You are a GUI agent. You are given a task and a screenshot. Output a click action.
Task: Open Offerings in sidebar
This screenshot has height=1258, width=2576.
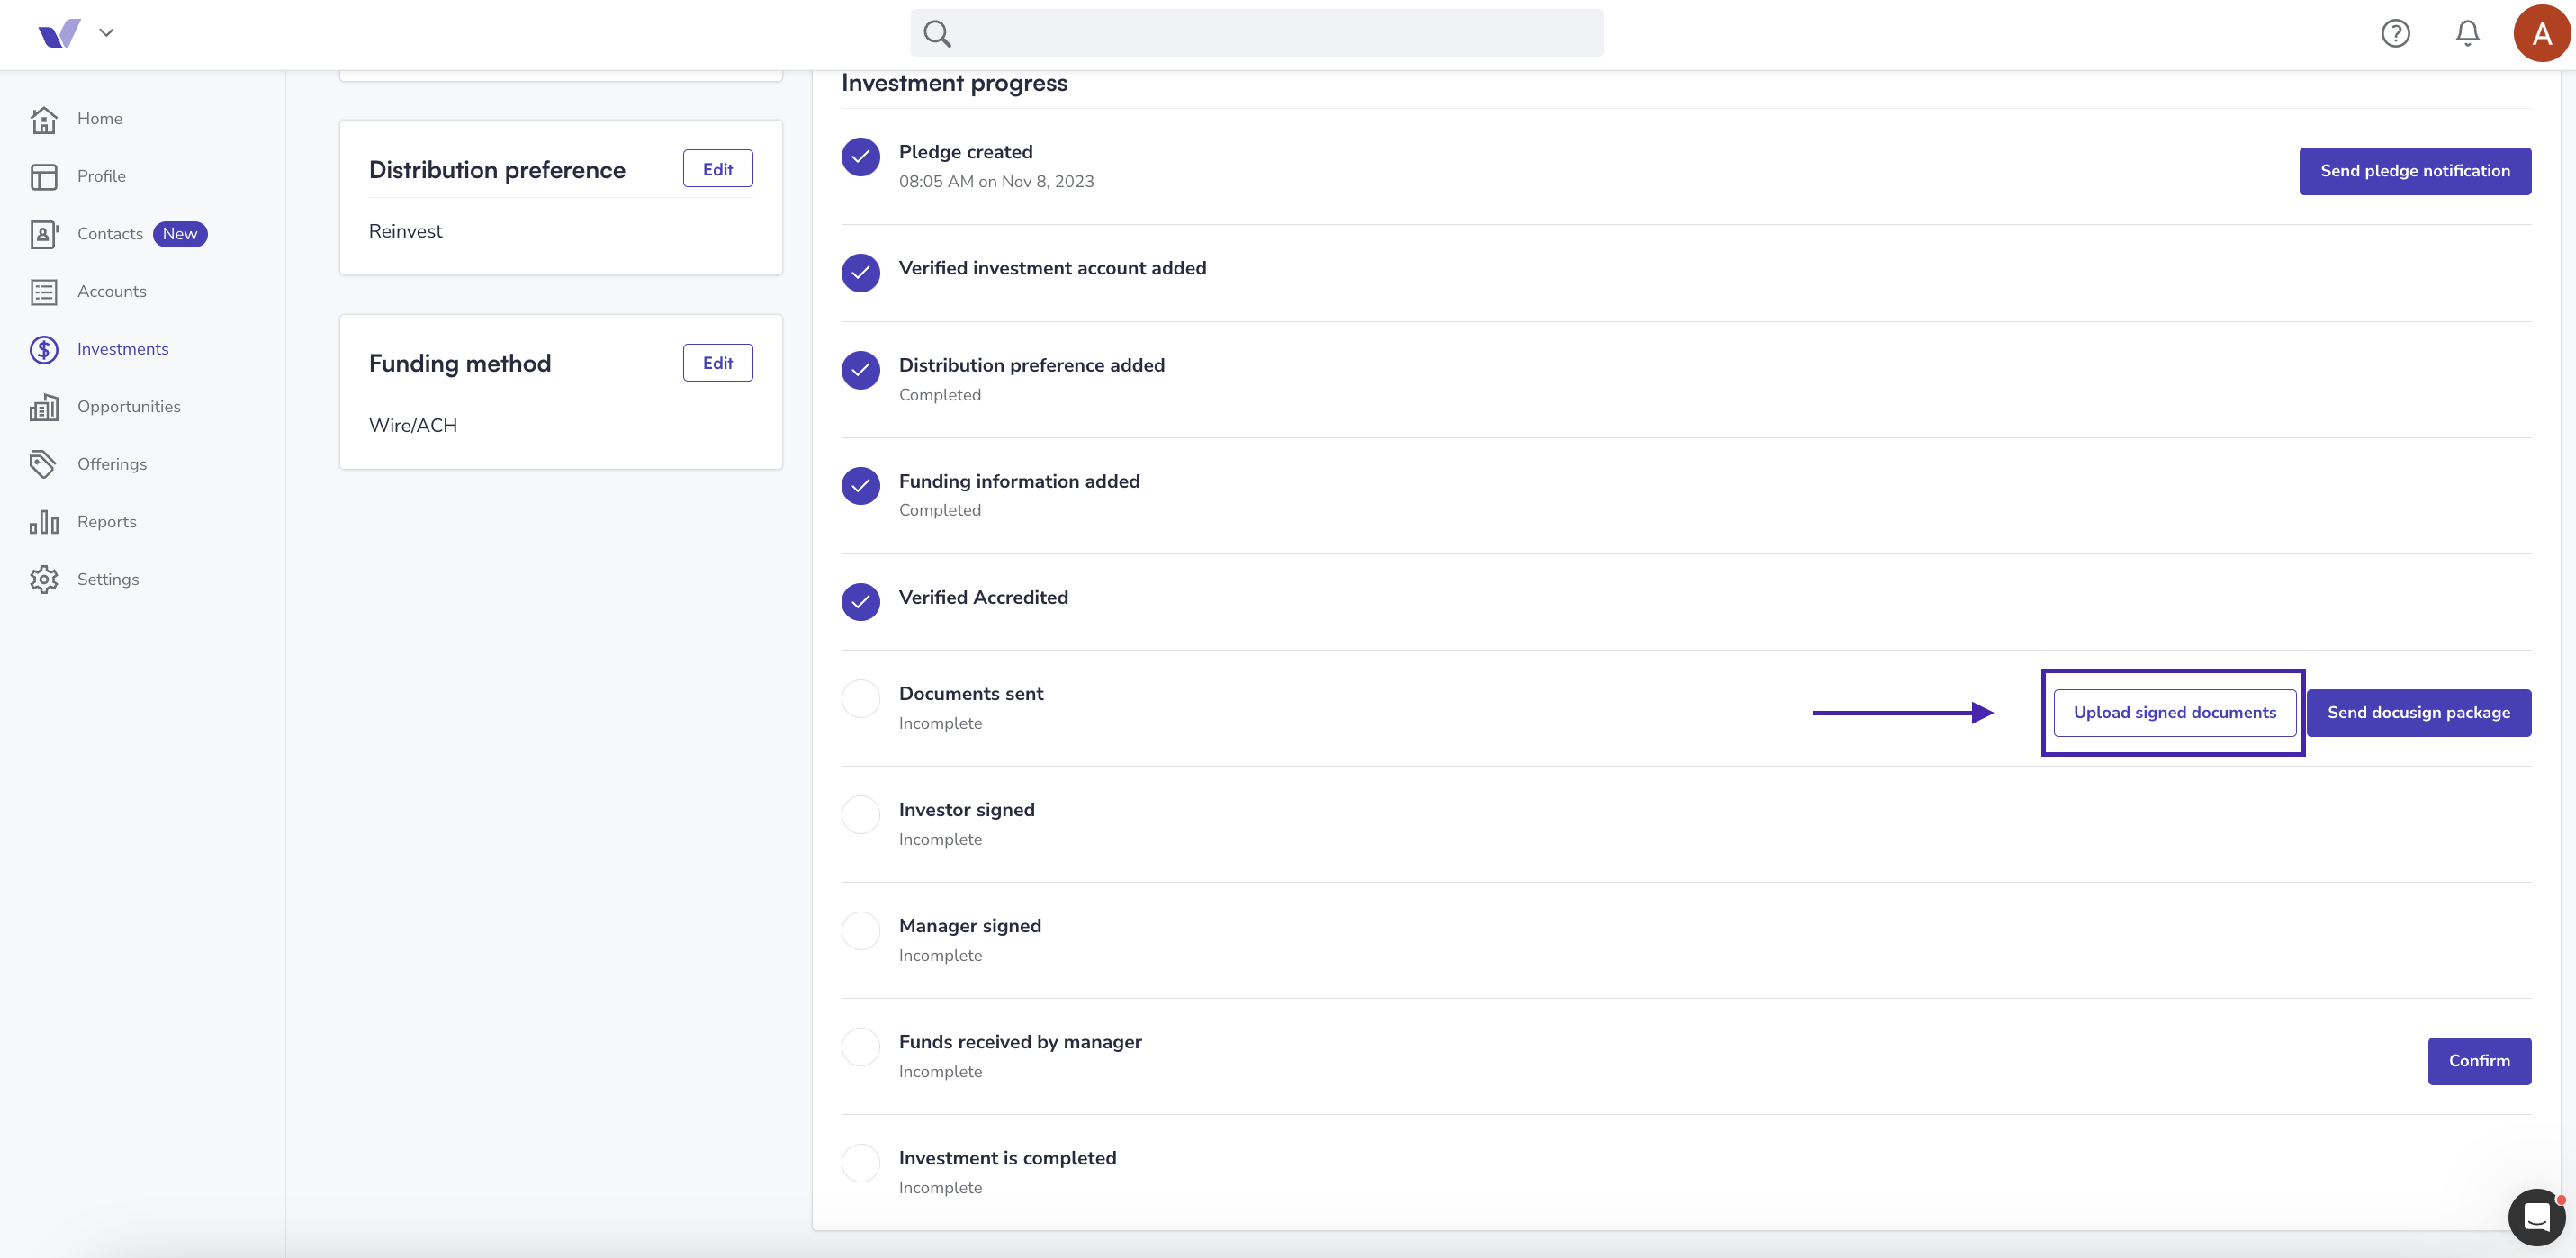pyautogui.click(x=111, y=464)
